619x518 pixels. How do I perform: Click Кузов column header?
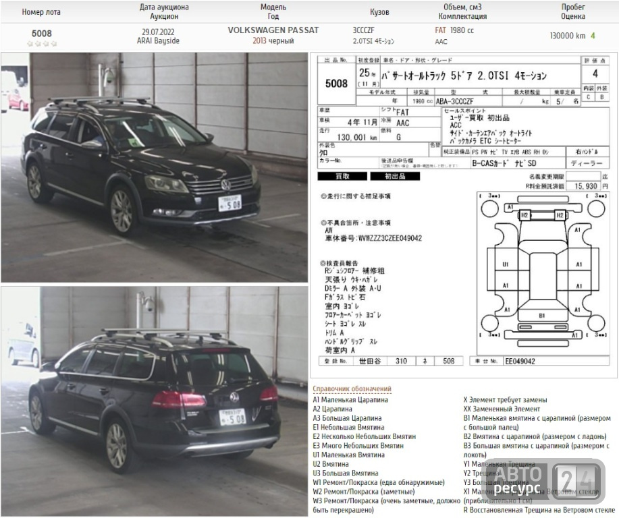click(379, 12)
